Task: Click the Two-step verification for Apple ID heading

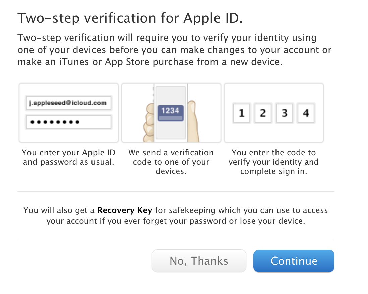Action: (130, 18)
